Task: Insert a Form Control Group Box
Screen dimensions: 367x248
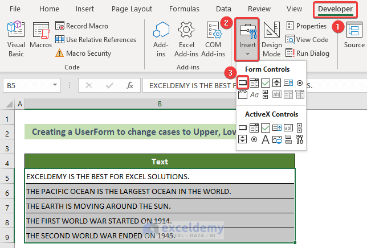Action: 243,94
